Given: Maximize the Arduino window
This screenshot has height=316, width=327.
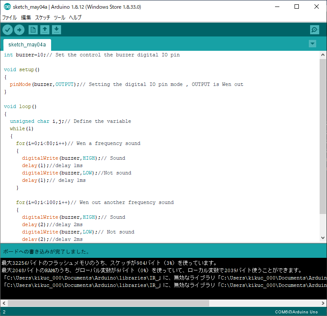Looking at the screenshot, I should click(x=297, y=7).
